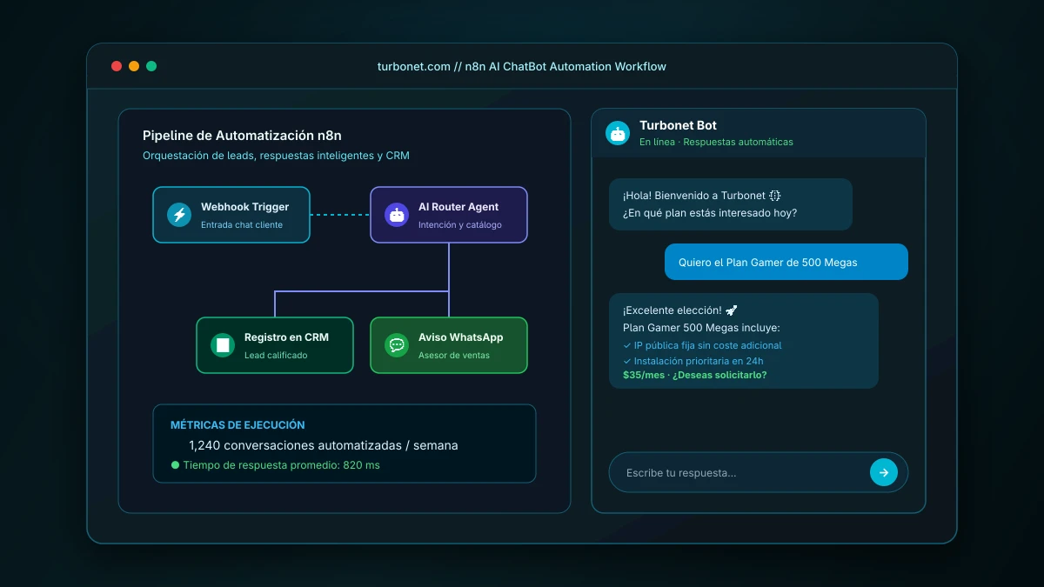Select the AI Router Agent node
Viewport: 1044px width, 587px height.
click(449, 215)
